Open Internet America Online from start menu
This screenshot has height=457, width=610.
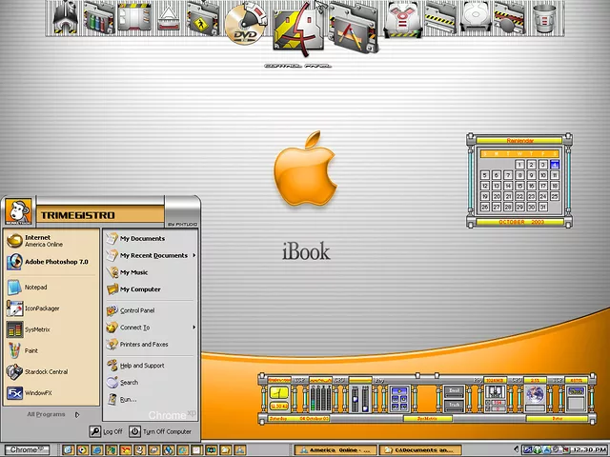(51, 241)
